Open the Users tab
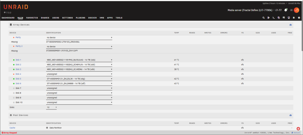This screenshot has width=303, height=135. (x=56, y=18)
